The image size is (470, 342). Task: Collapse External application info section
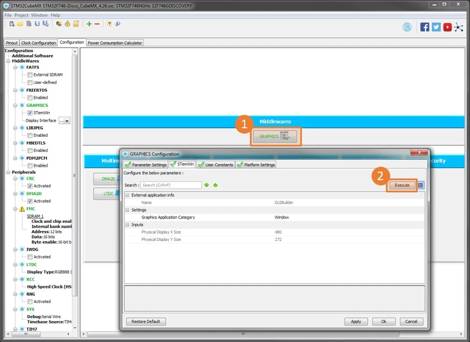(127, 195)
